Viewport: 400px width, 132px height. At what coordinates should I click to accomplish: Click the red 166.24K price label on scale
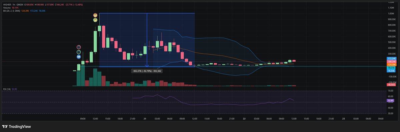point(391,62)
